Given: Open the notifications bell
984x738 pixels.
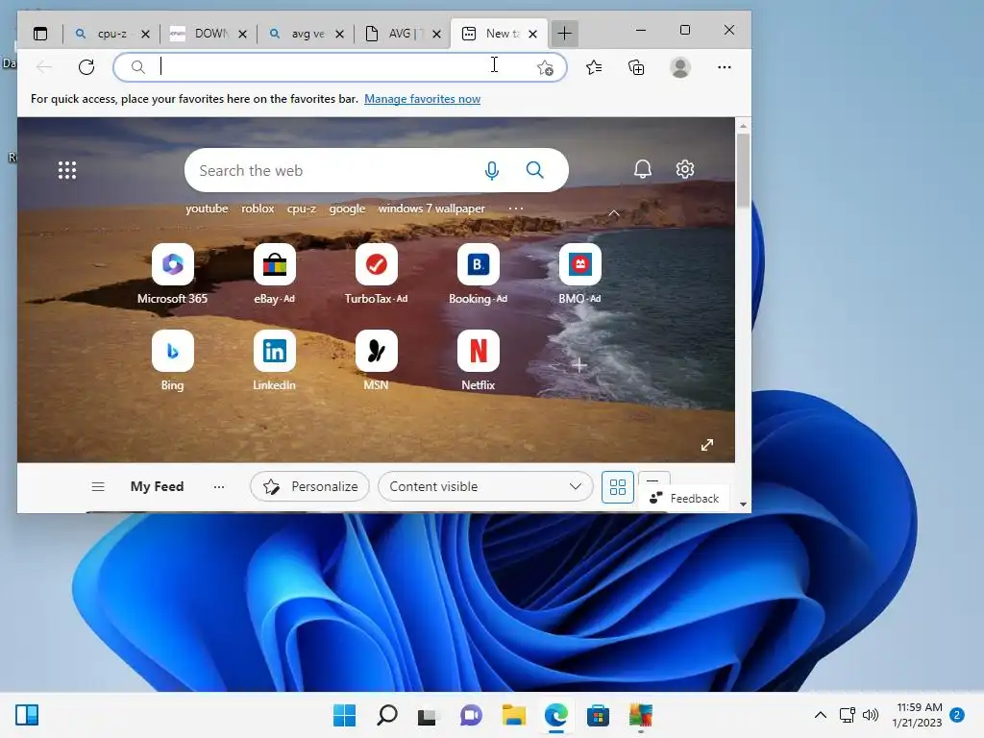Looking at the screenshot, I should coord(643,169).
